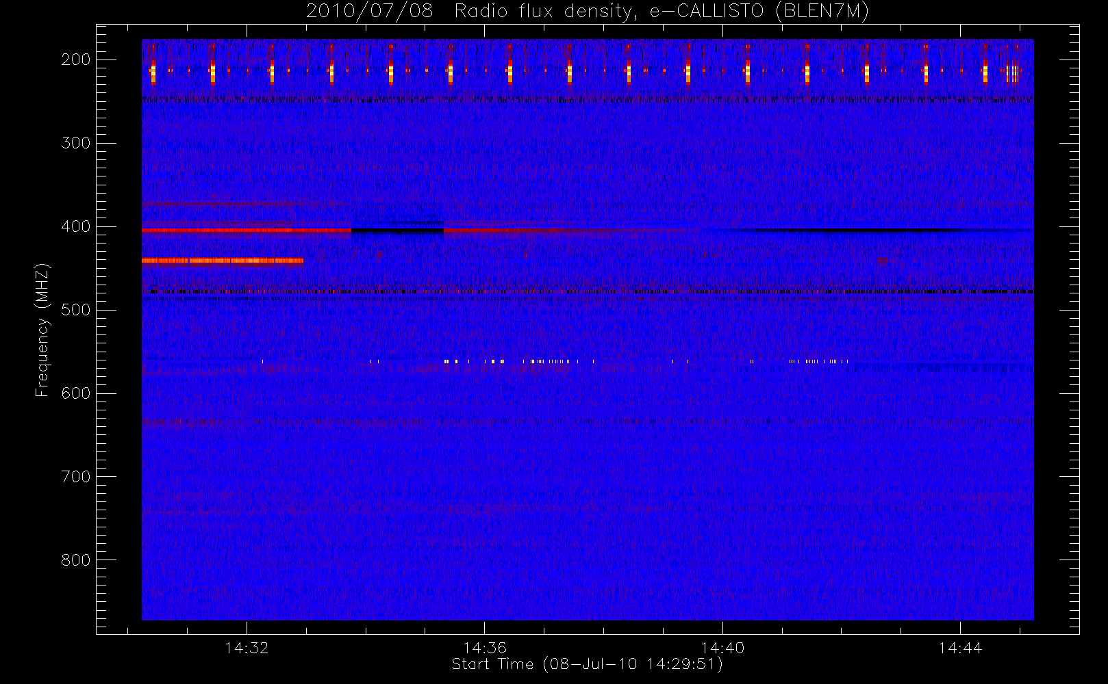Click the date "2010/07/08" in the title

pos(370,12)
